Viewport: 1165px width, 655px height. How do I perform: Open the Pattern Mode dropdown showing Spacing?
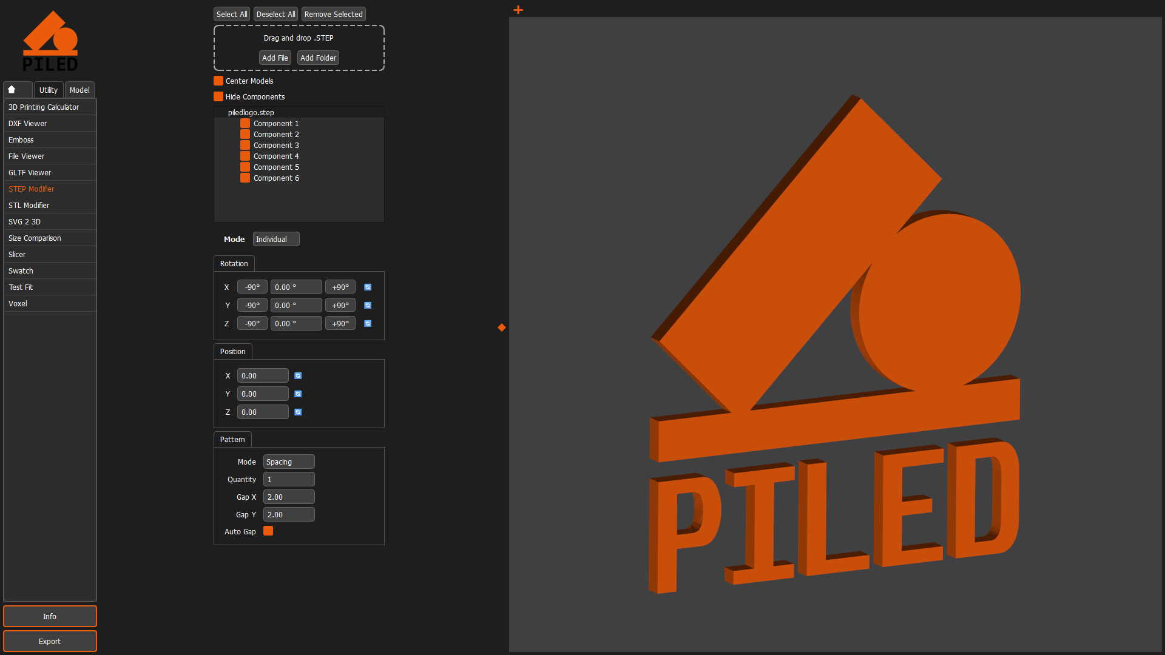pos(289,462)
